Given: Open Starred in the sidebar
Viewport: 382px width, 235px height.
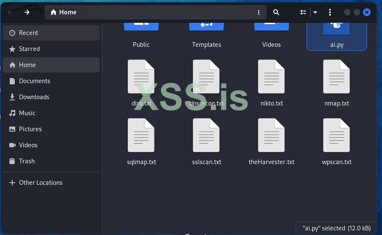Looking at the screenshot, I should [51, 49].
